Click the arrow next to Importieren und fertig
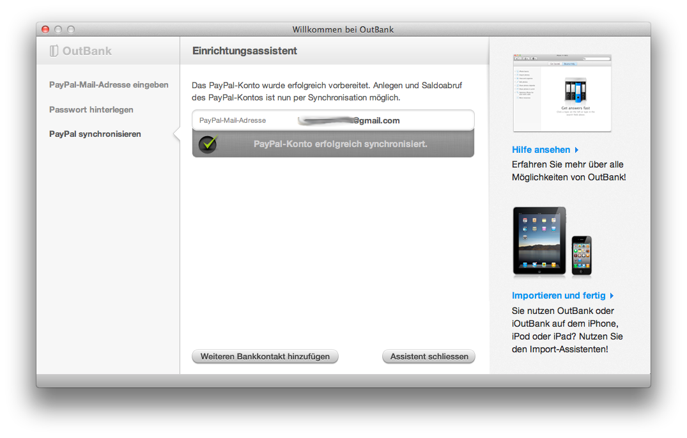 (612, 296)
